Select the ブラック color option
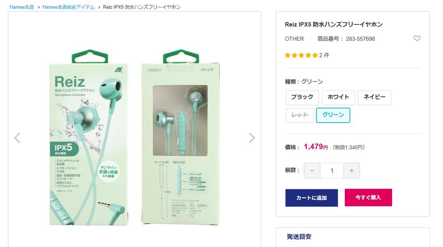The image size is (443, 247). click(302, 97)
